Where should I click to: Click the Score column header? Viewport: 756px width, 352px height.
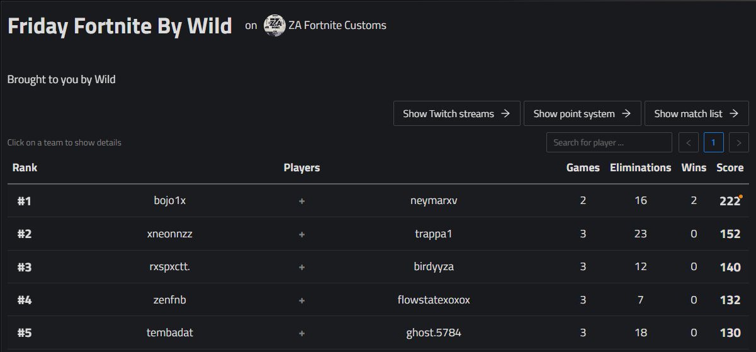click(730, 167)
